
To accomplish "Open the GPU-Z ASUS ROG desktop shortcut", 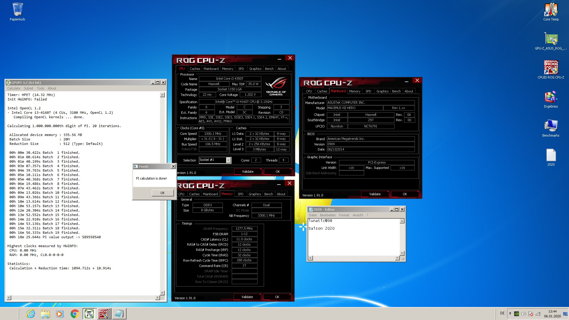I will tap(551, 41).
